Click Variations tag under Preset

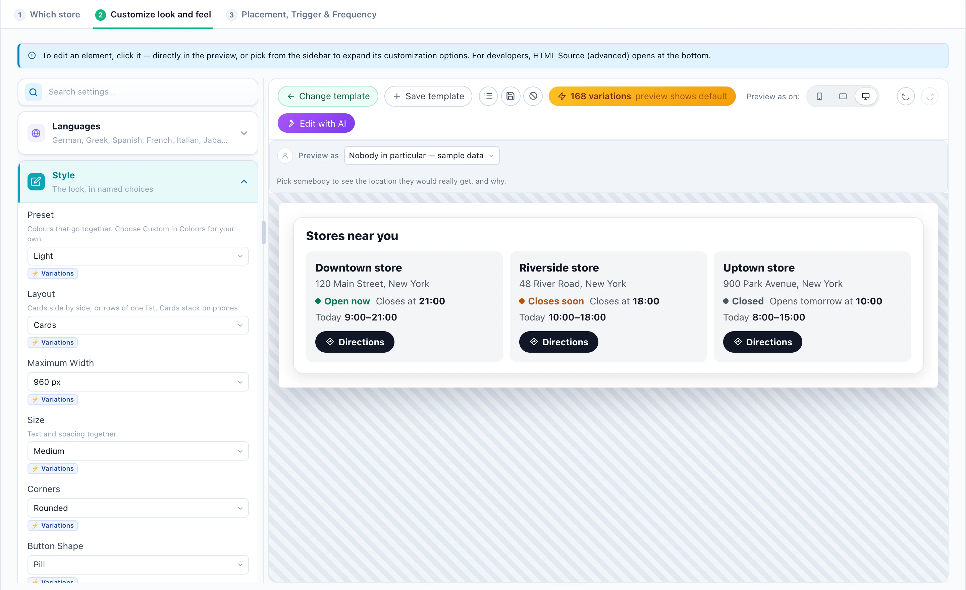coord(53,274)
